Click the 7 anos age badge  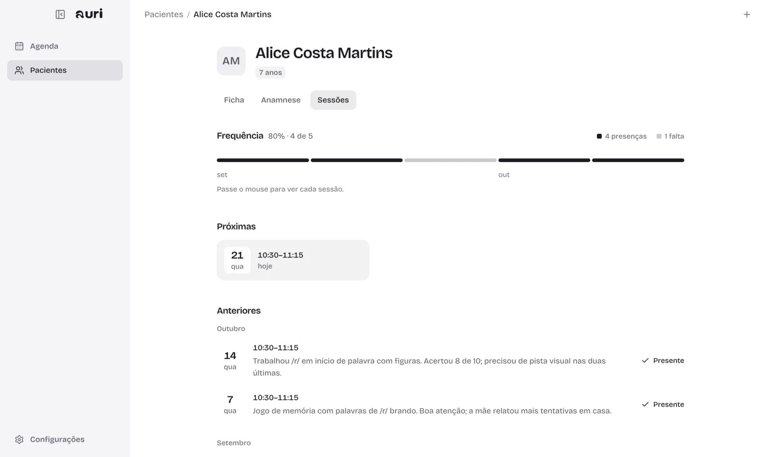(270, 72)
